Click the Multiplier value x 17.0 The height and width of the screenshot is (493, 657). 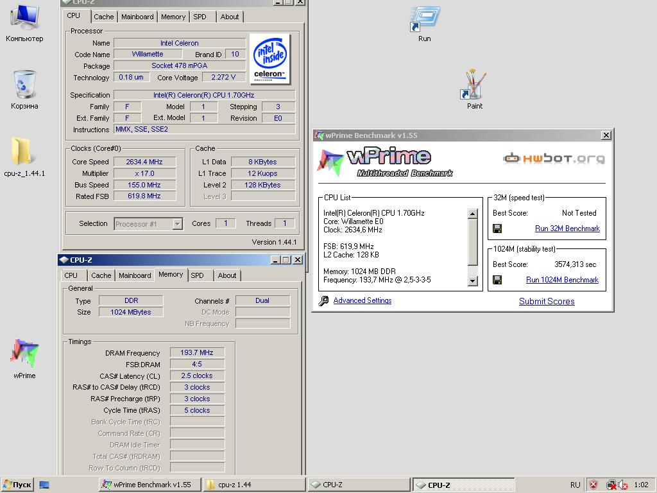click(144, 173)
